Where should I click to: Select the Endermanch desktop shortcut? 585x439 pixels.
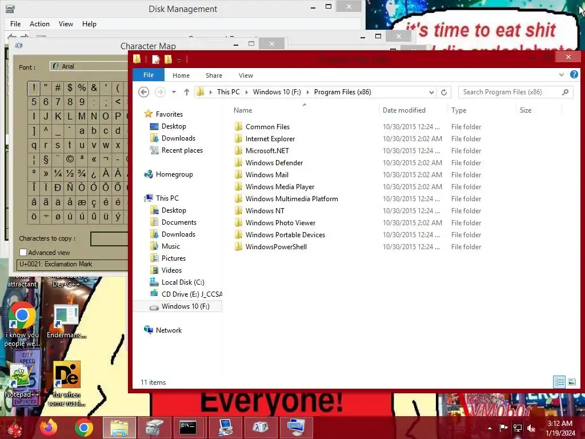click(x=66, y=321)
